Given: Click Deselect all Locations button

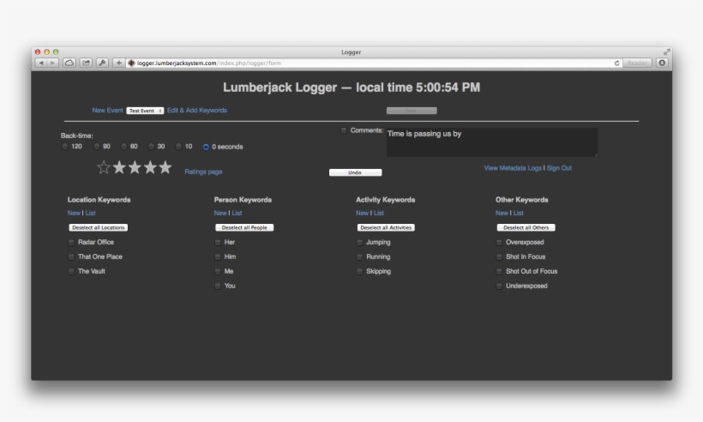Looking at the screenshot, I should 99,228.
